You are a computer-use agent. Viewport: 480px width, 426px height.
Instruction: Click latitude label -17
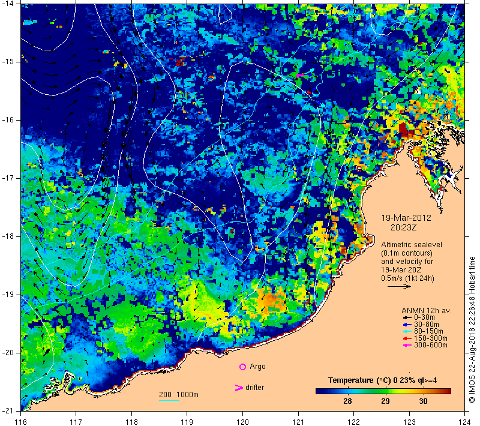coord(7,178)
